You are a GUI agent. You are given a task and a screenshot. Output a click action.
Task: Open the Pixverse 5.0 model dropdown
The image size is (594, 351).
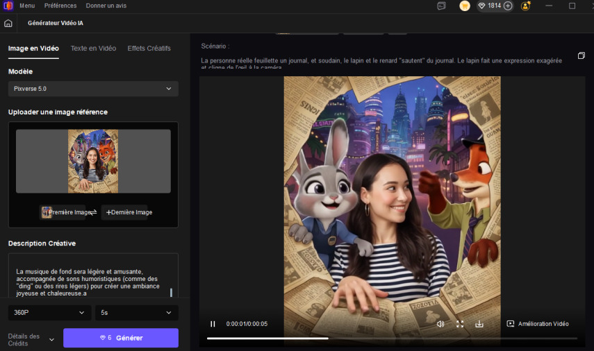coord(93,89)
